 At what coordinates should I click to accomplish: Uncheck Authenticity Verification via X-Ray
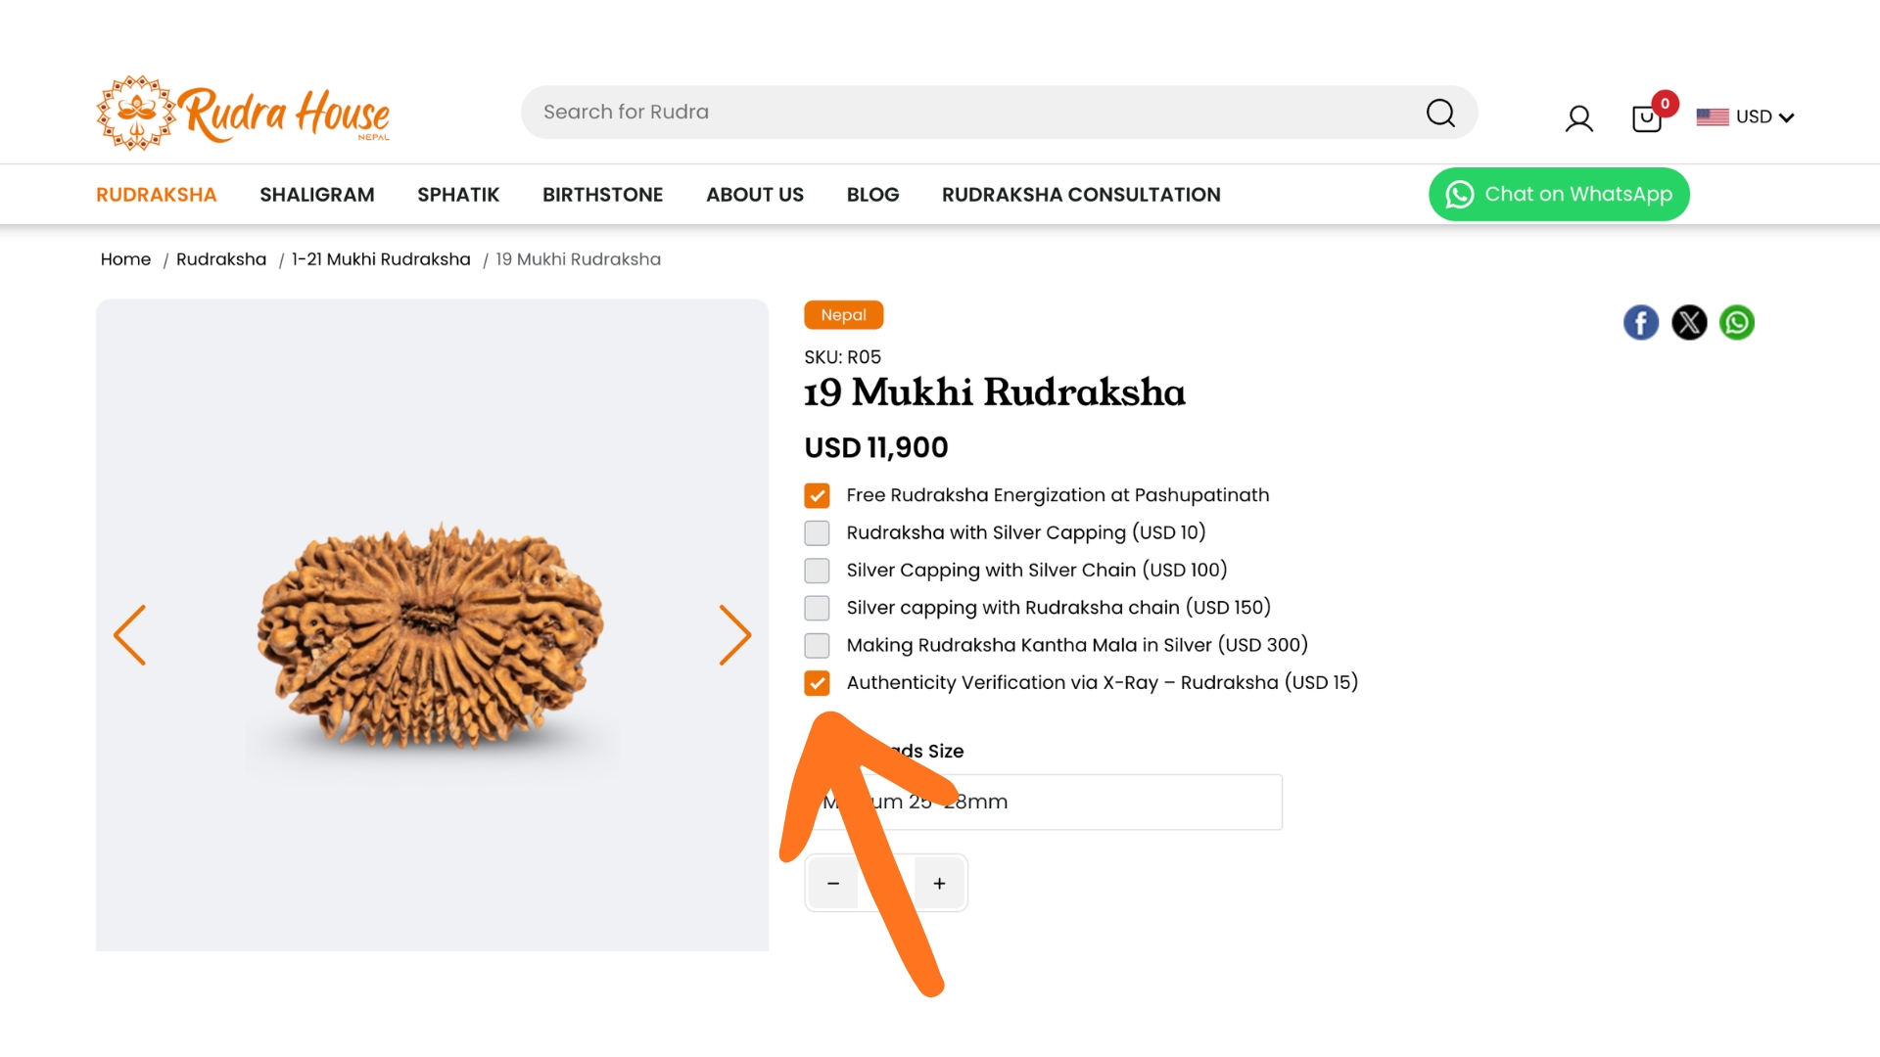click(817, 683)
